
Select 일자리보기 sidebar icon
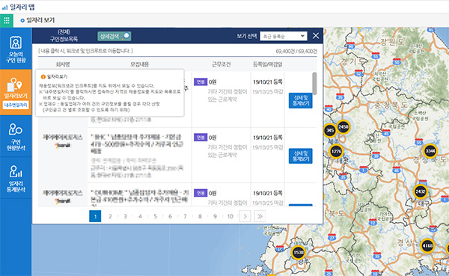click(x=16, y=88)
